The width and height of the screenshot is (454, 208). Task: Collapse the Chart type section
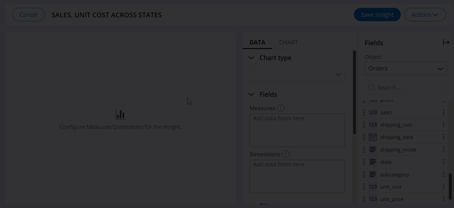pos(251,58)
